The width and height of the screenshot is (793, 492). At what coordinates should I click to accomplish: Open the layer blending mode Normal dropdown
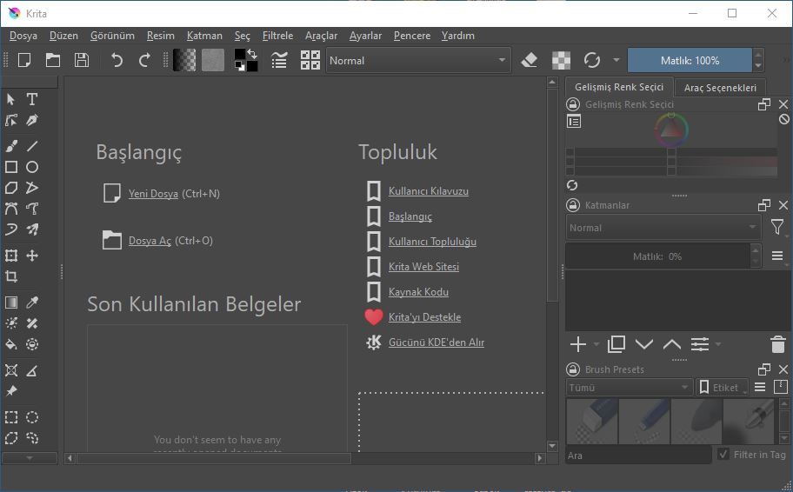tap(663, 228)
